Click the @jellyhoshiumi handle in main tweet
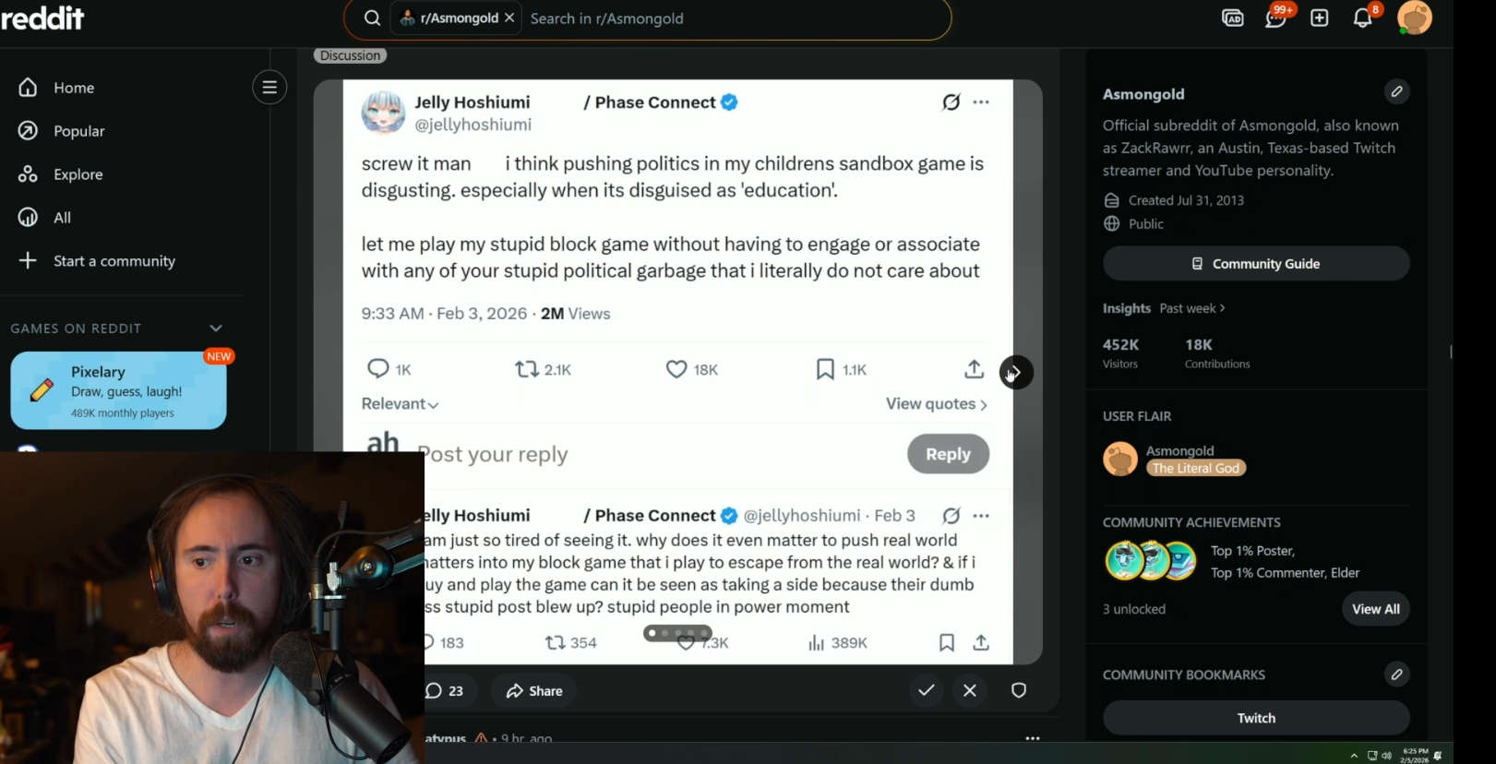1496x764 pixels. (473, 125)
